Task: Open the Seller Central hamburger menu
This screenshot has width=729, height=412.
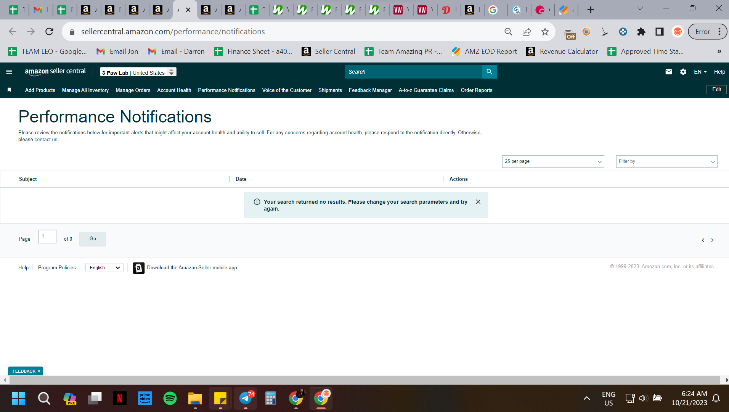Action: (x=9, y=72)
